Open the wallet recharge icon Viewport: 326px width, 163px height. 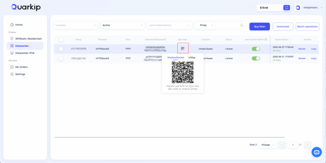click(x=287, y=8)
